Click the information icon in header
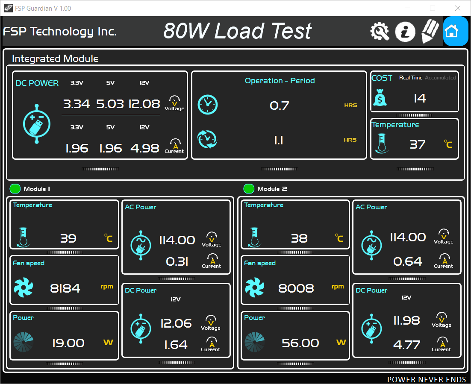Screen dimensions: 471x384 [x=405, y=32]
